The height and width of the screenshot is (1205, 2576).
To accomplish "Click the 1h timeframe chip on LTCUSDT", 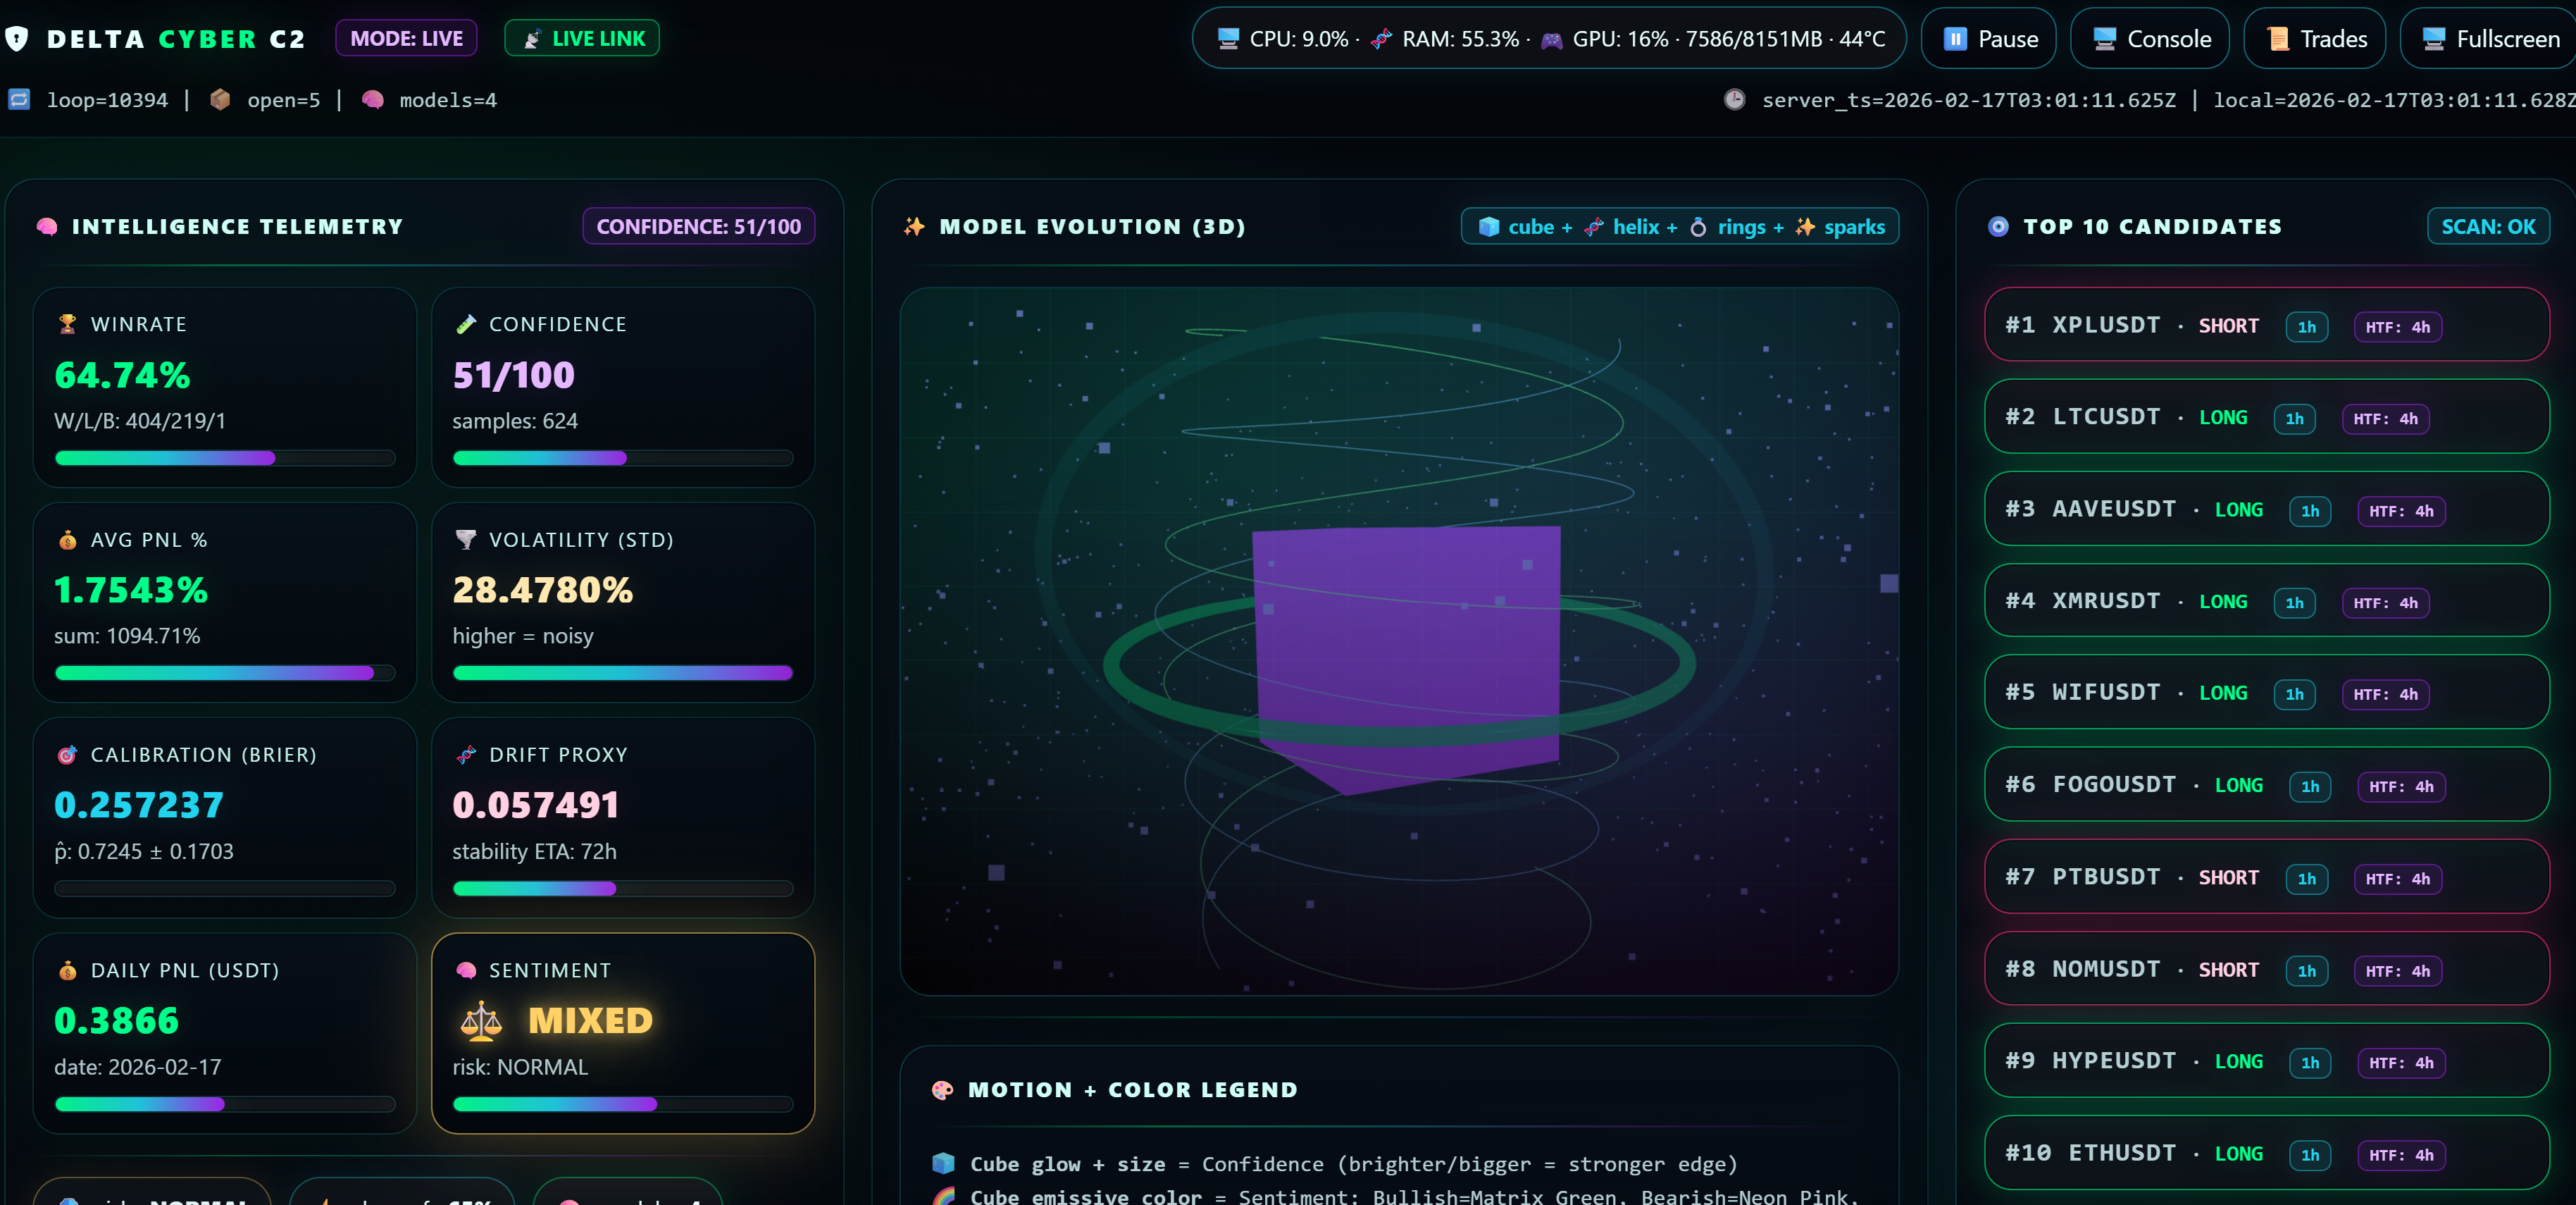I will click(x=2294, y=419).
